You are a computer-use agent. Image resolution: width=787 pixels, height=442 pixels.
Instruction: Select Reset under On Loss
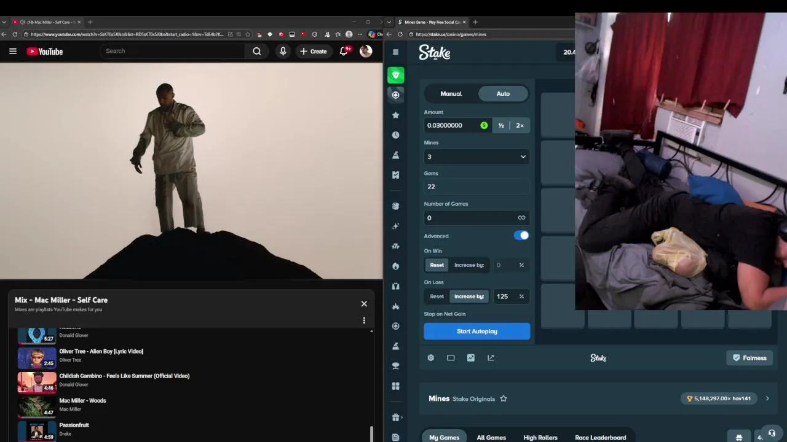tap(437, 297)
